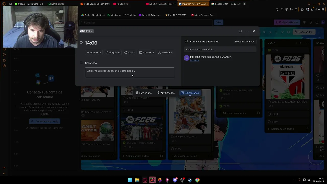Open the browser easy setup menu icon

click(x=323, y=9)
